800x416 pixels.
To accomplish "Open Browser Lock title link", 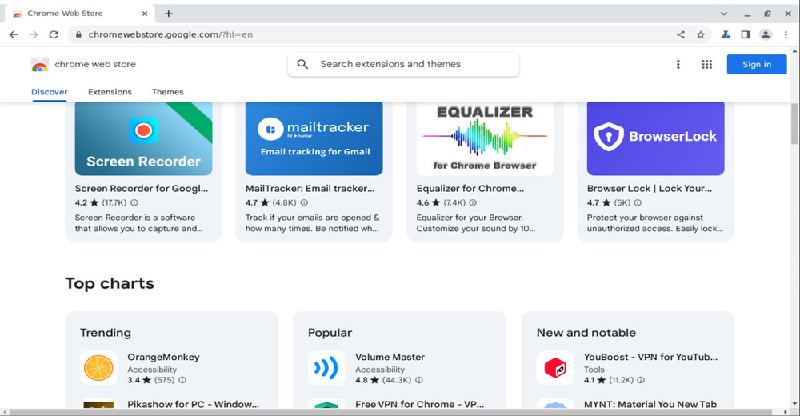I will (650, 188).
